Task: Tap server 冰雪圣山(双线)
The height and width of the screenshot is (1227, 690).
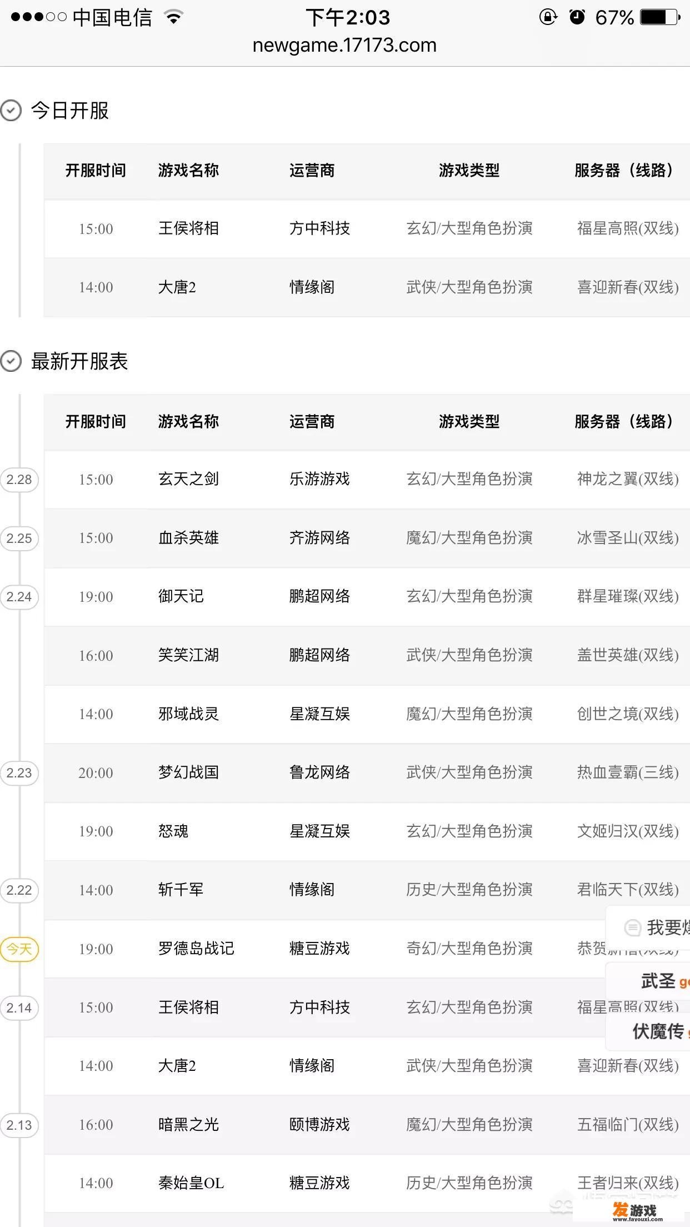Action: (x=628, y=538)
